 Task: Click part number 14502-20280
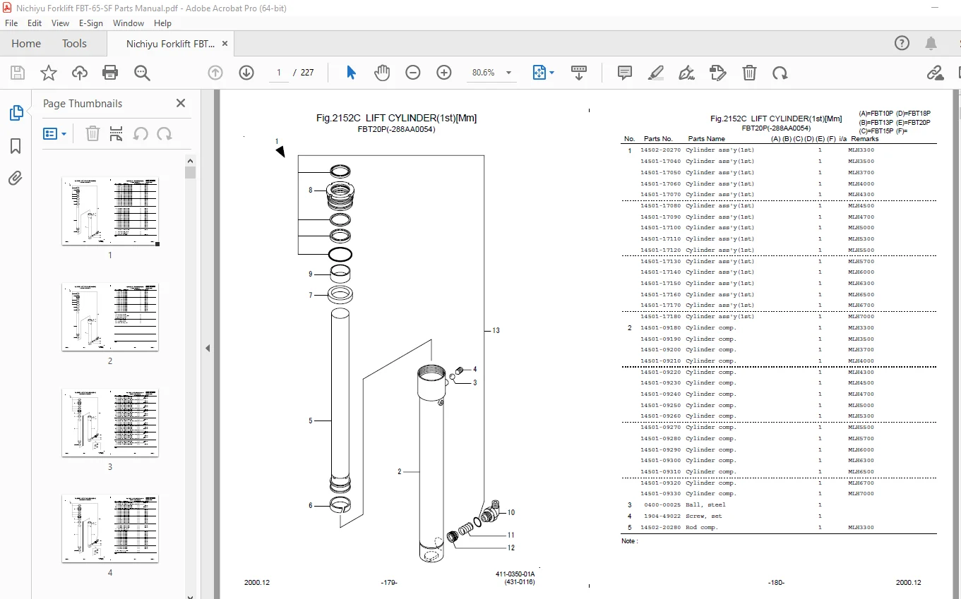(660, 527)
